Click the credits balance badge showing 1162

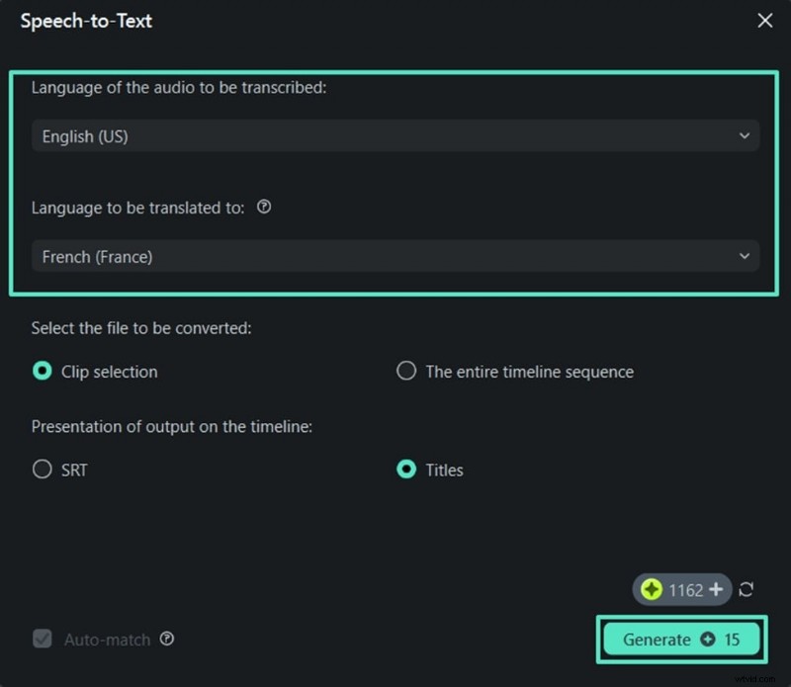tap(682, 589)
